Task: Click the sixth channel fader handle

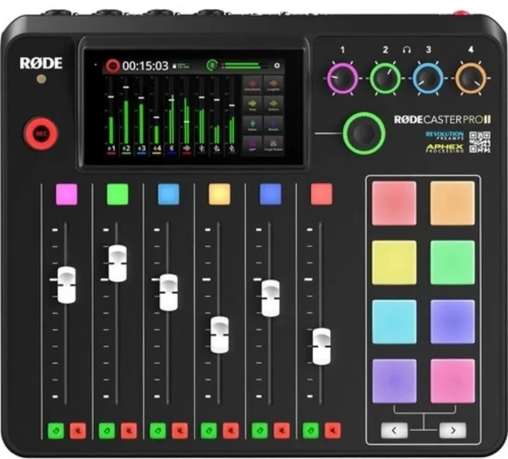Action: 321,347
